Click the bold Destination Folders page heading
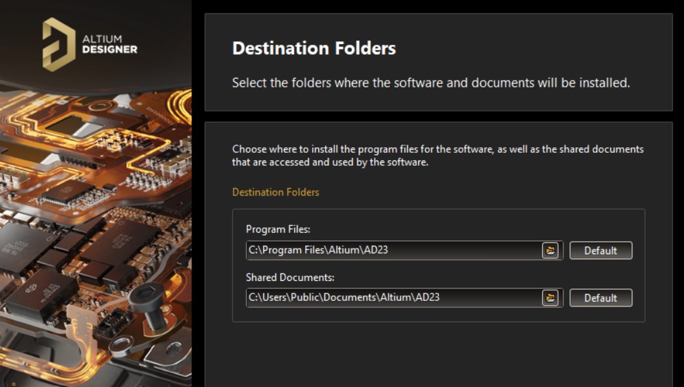 pos(313,48)
